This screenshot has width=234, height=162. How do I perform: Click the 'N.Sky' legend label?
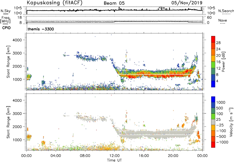click(x=6, y=11)
